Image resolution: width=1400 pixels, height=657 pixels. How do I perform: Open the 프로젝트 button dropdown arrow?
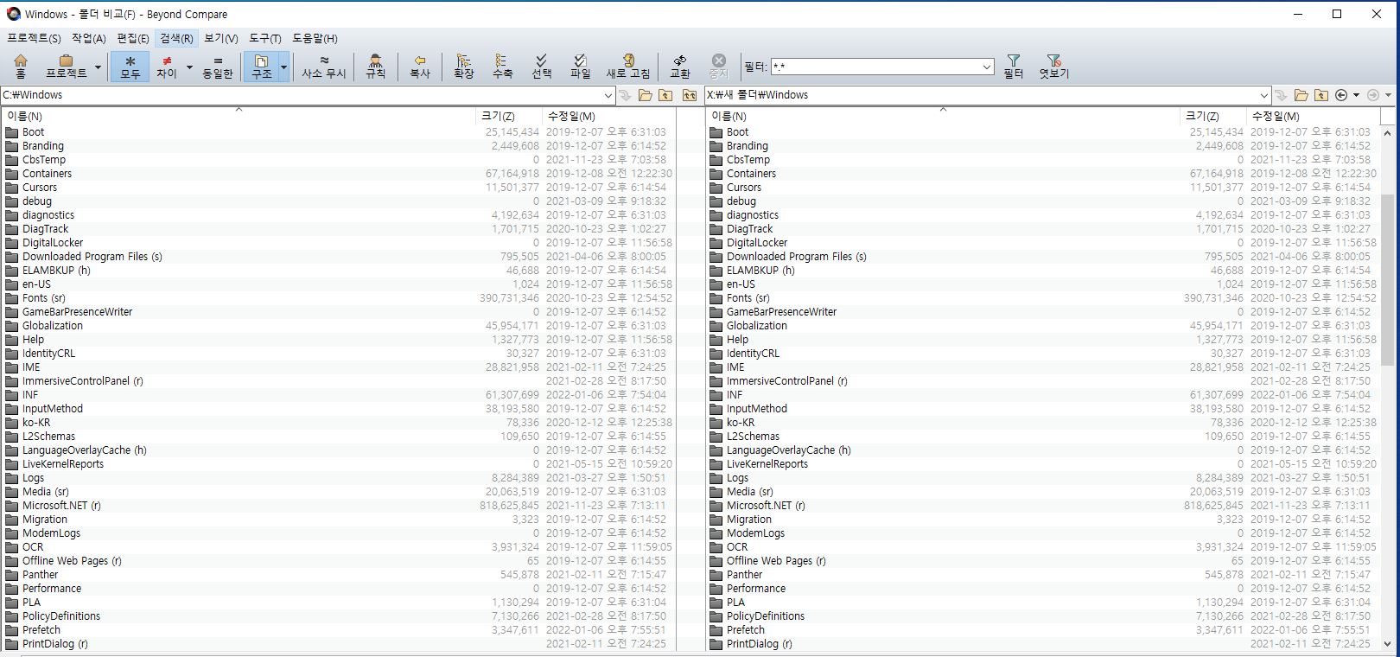pos(98,67)
